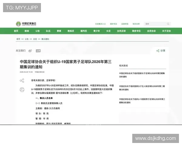Click the 媒体专区 top link

[x=113, y=24]
